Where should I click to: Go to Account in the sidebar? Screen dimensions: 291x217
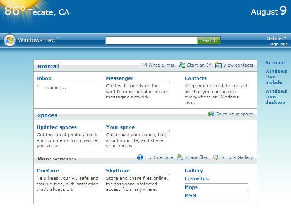pos(275,63)
